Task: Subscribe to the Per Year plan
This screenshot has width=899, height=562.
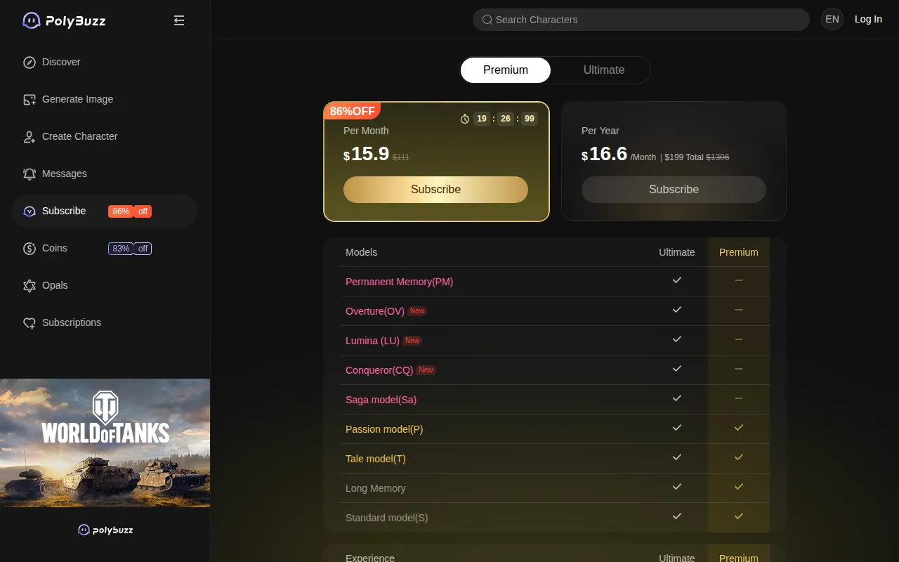Action: (x=674, y=190)
